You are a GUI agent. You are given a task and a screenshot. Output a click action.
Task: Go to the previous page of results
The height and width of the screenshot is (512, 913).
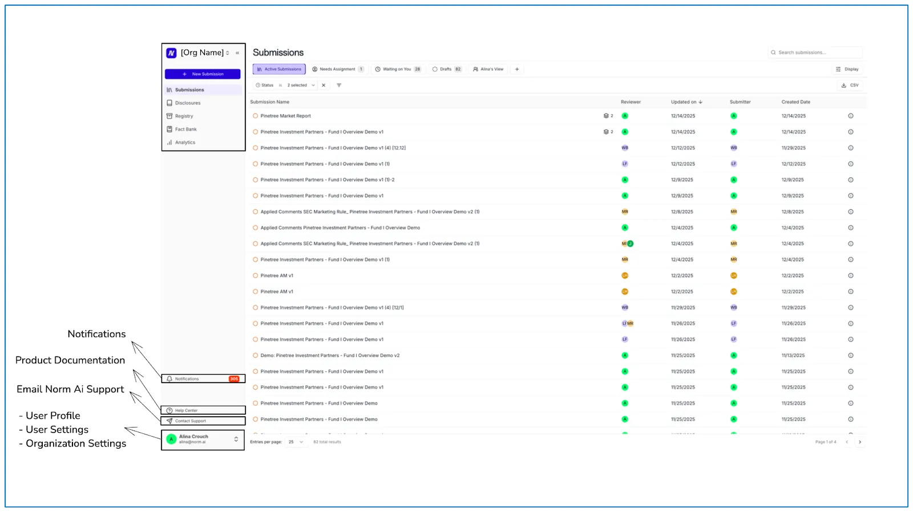847,442
